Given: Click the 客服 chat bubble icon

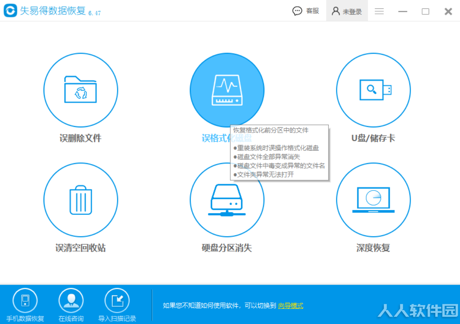Looking at the screenshot, I should (x=297, y=11).
